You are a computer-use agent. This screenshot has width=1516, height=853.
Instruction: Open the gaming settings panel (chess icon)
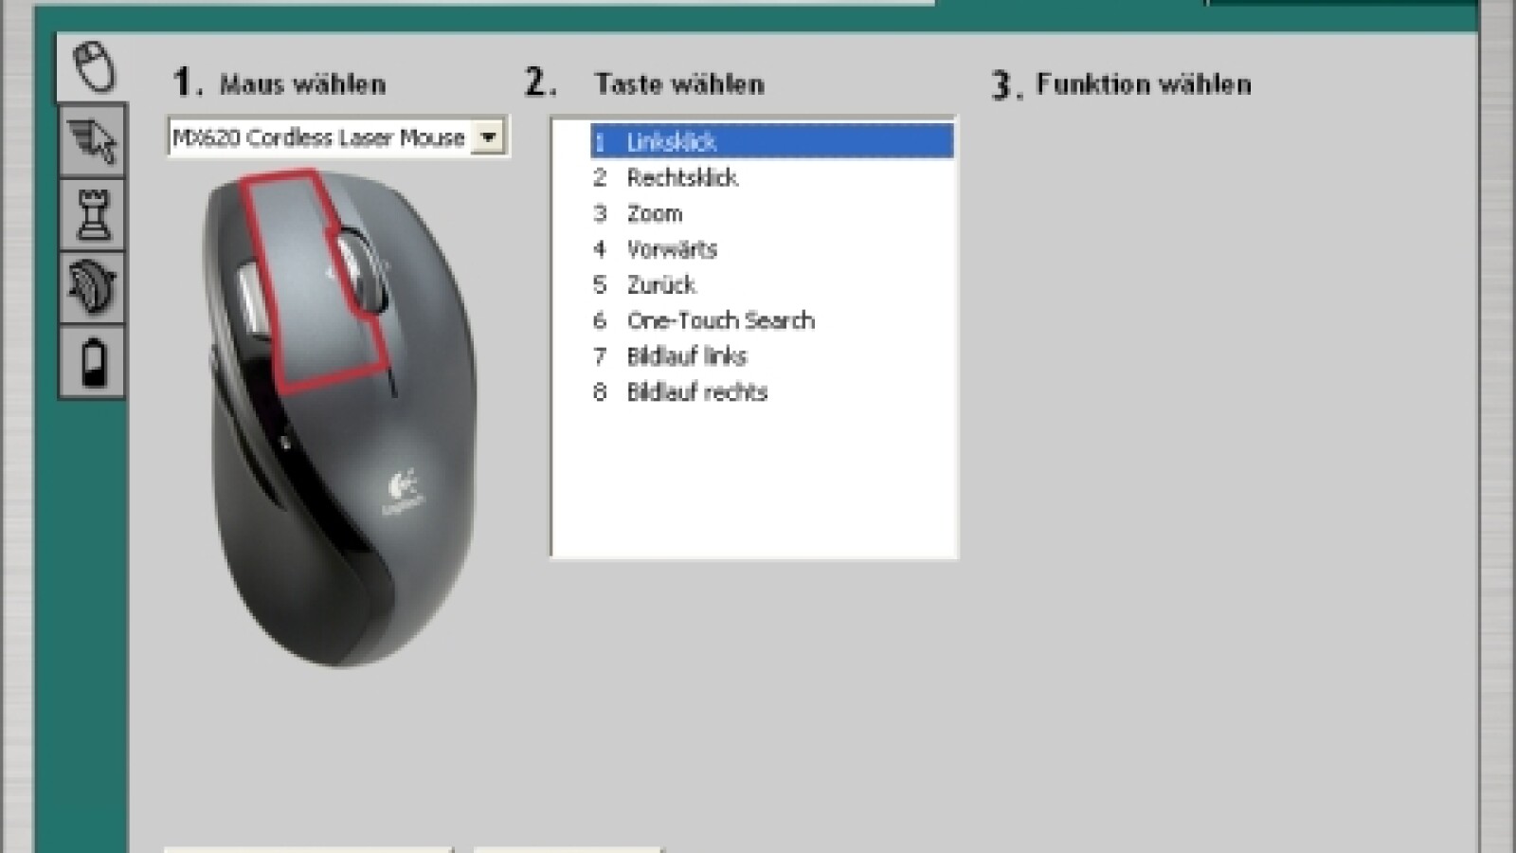pyautogui.click(x=96, y=214)
